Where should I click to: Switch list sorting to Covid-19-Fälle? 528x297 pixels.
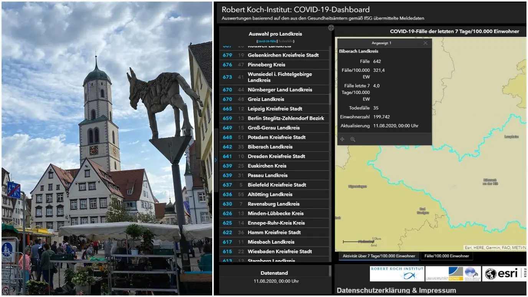[267, 41]
